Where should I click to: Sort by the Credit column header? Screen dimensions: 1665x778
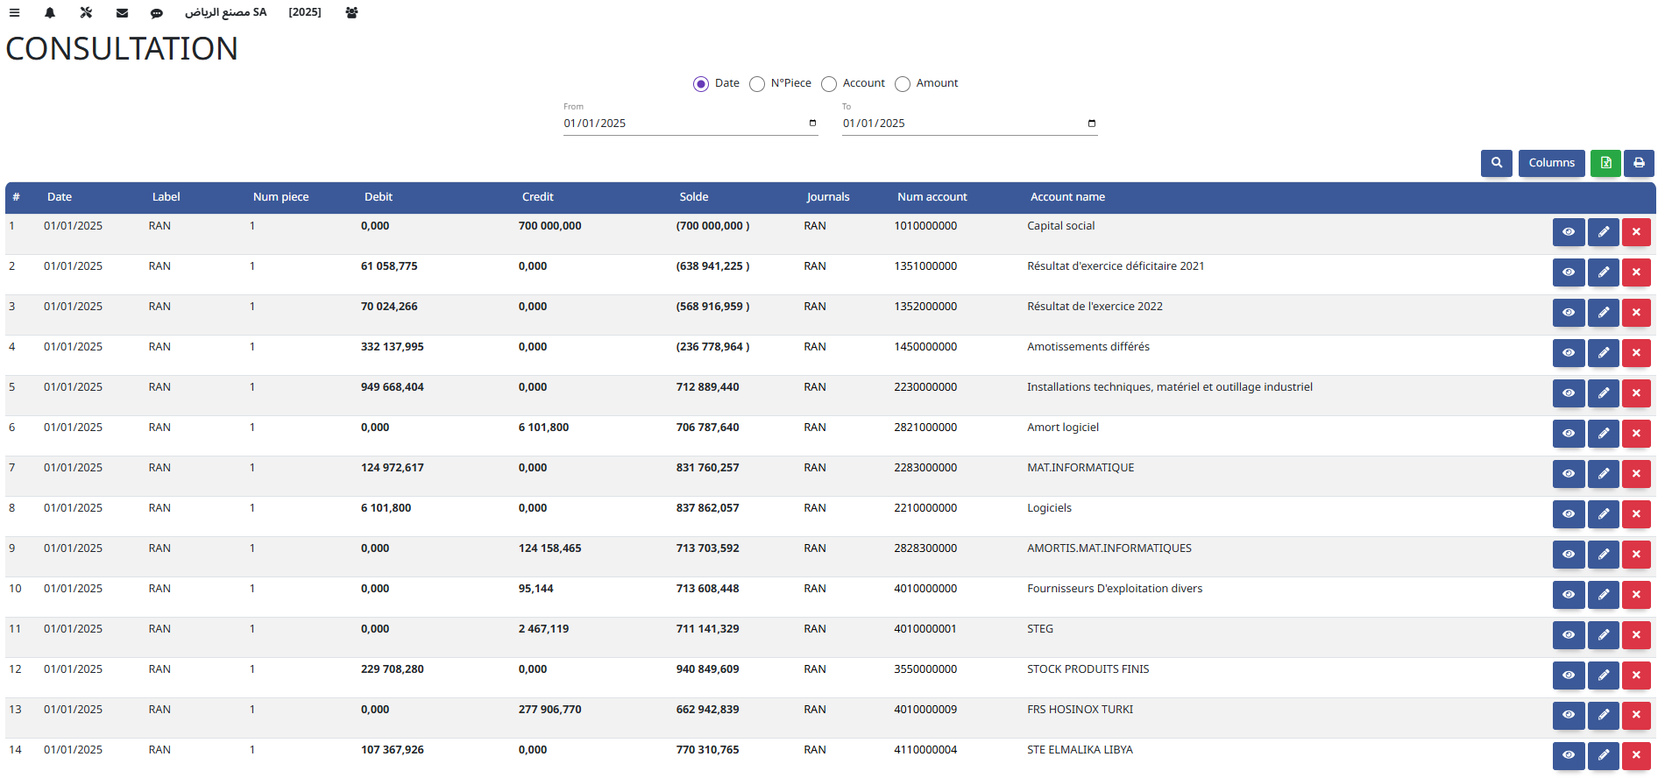[537, 197]
